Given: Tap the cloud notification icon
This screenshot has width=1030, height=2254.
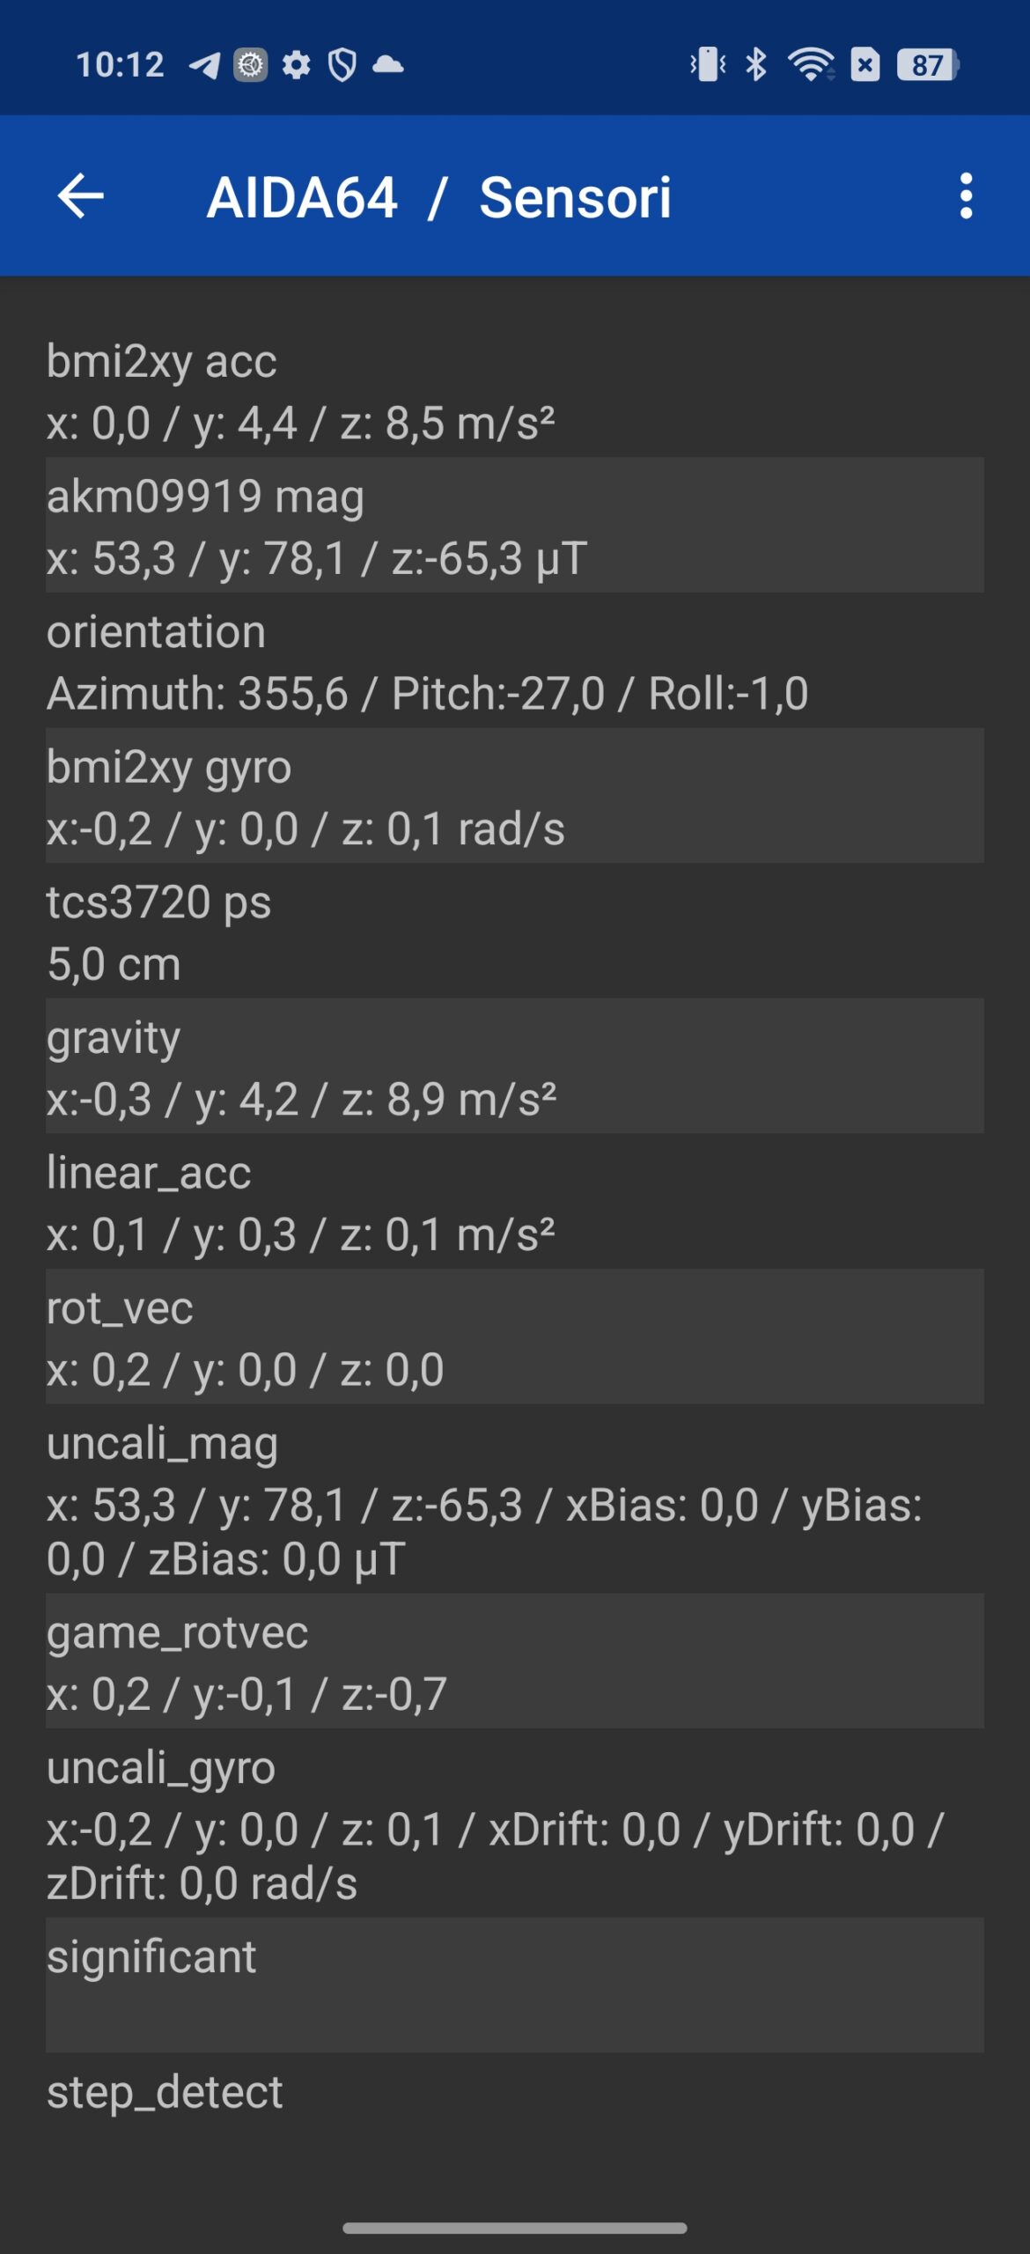Looking at the screenshot, I should point(388,65).
